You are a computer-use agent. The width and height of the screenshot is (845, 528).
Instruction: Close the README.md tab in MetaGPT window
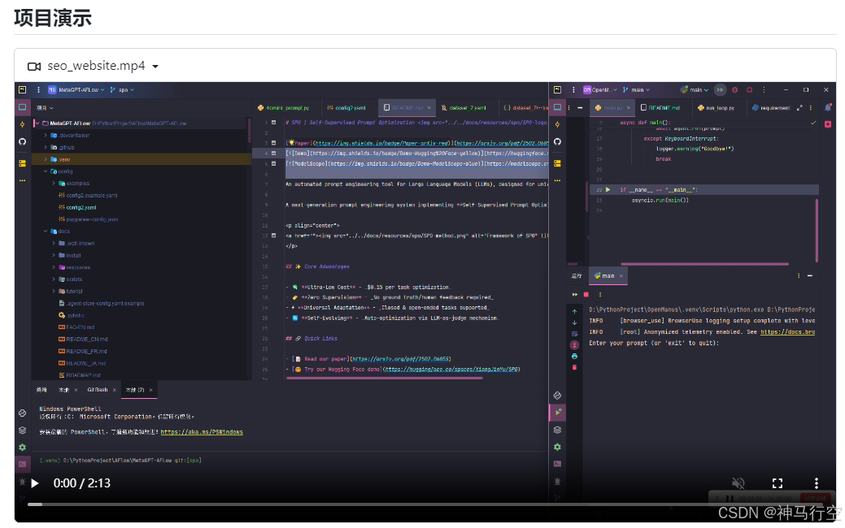(x=429, y=108)
